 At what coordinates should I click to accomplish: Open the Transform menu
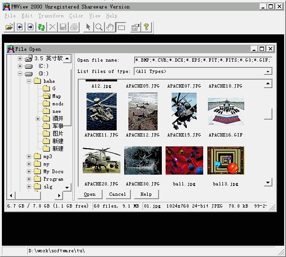point(51,16)
